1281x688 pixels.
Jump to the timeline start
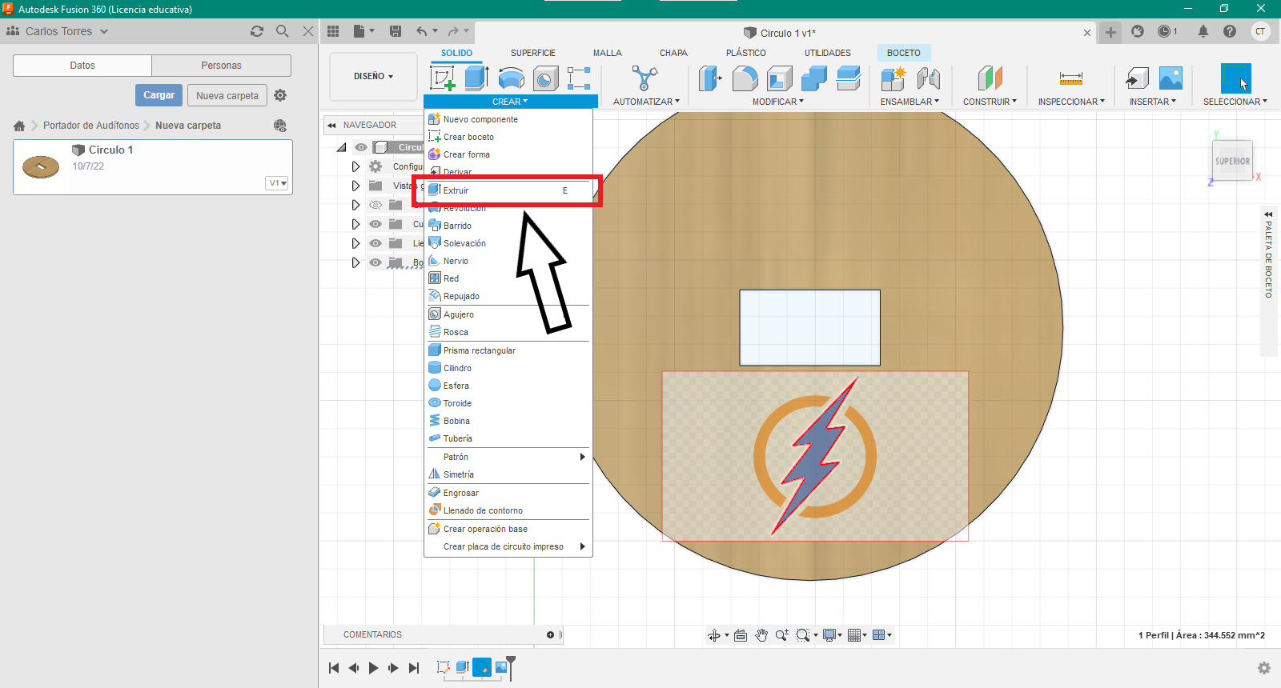tap(334, 668)
